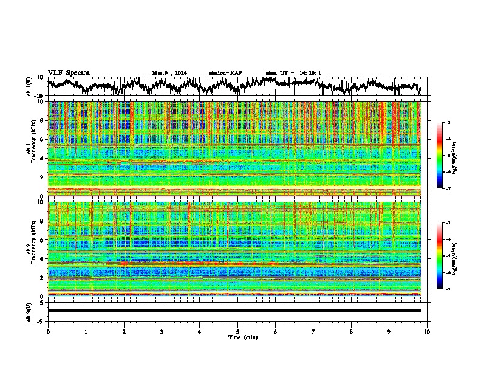Click the time axis tick label '3'

point(162,332)
